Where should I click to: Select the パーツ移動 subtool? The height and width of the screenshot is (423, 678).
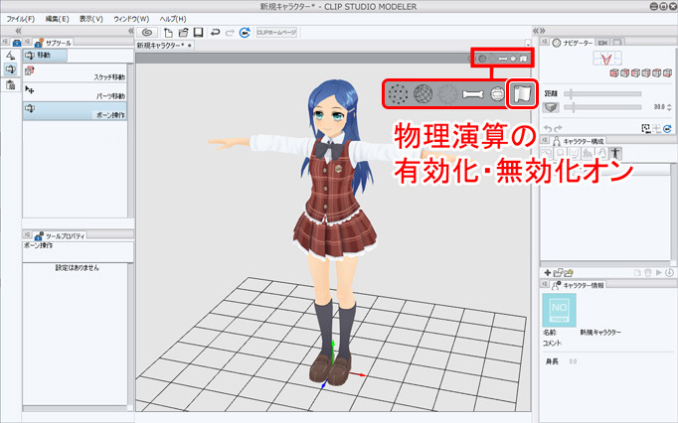[x=75, y=92]
